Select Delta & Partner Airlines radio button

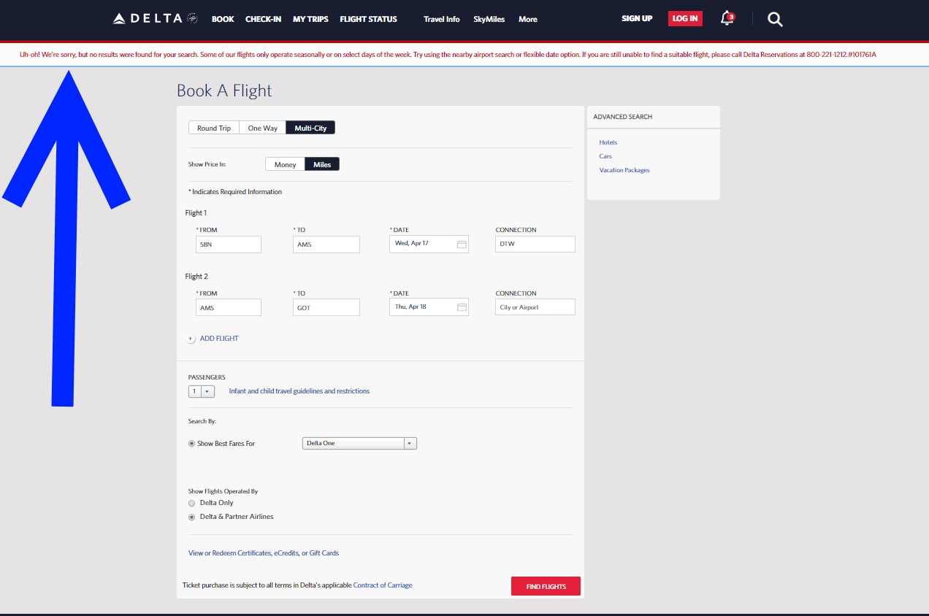tap(192, 517)
